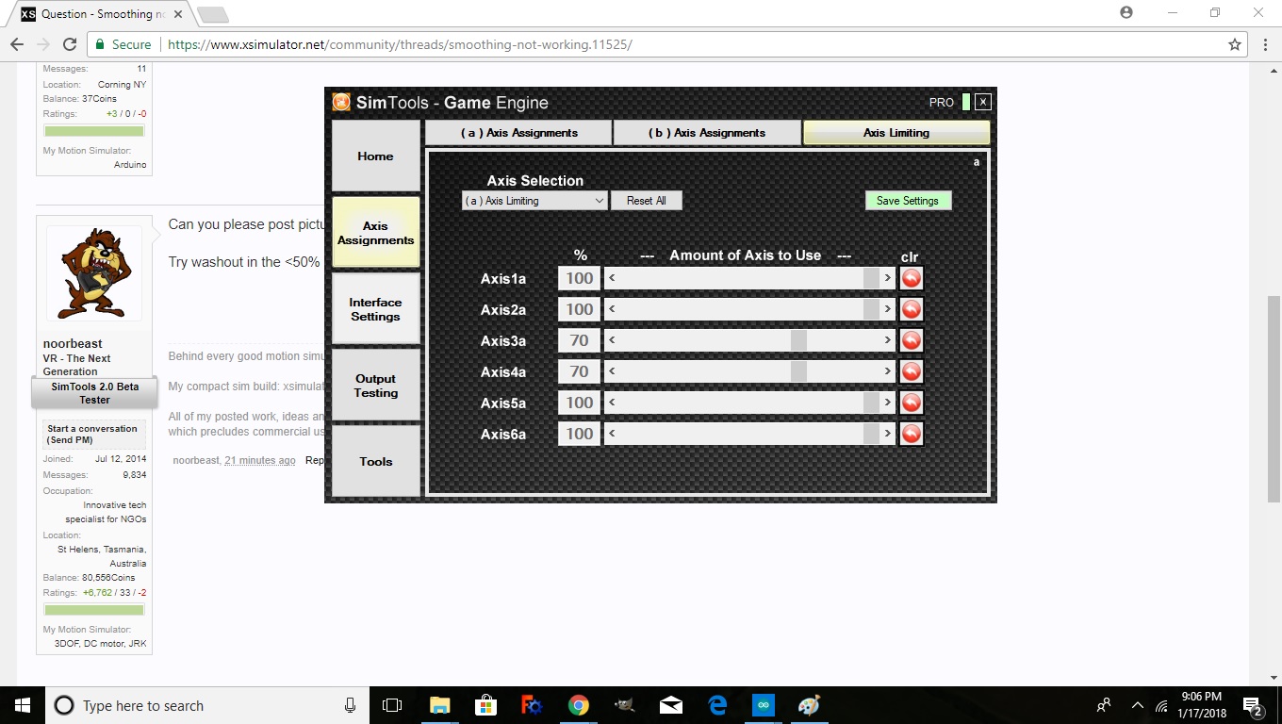Open the Mail app from taskbar
The height and width of the screenshot is (724, 1282).
point(671,705)
